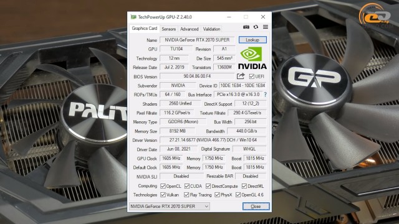
Task: Toggle the OpenGL 4.6 checkbox
Action: coord(238,195)
